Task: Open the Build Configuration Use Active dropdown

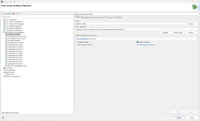Action: (x=142, y=39)
